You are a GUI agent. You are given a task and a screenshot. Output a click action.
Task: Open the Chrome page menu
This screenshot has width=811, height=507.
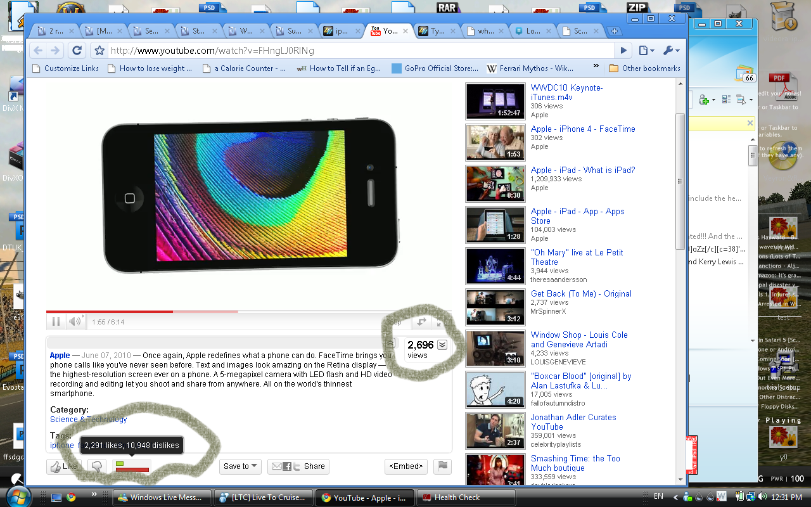pyautogui.click(x=646, y=51)
